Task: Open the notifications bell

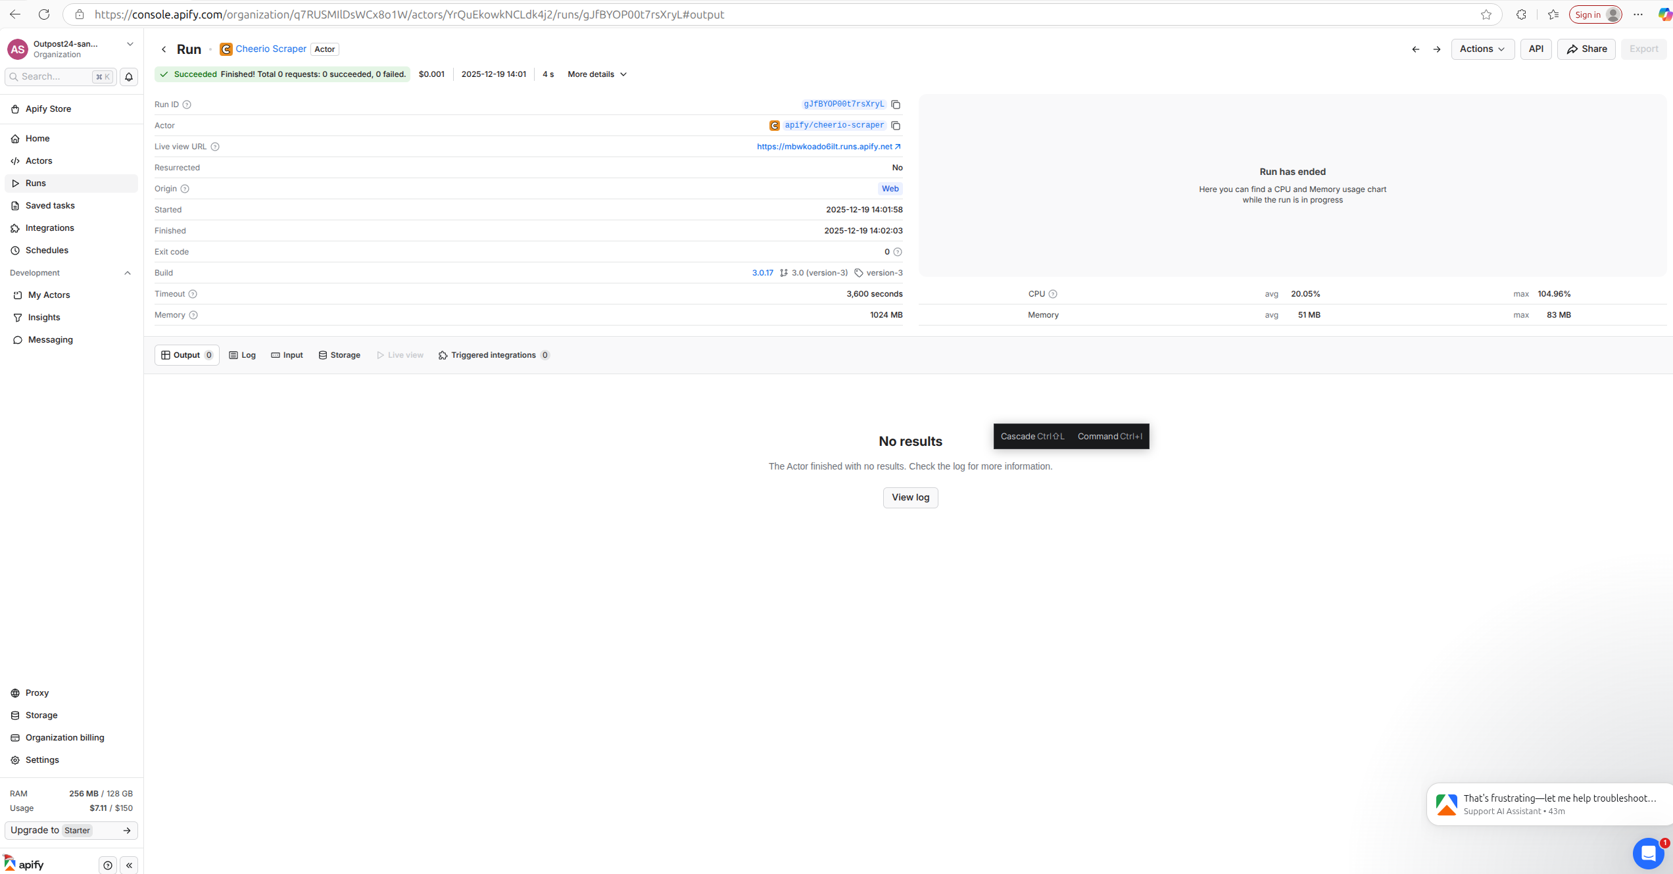Action: tap(129, 77)
